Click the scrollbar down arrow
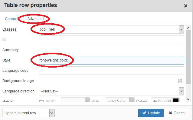This screenshot has width=193, height=120. click(188, 99)
